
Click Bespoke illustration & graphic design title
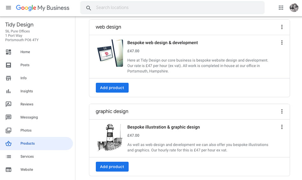point(163,127)
